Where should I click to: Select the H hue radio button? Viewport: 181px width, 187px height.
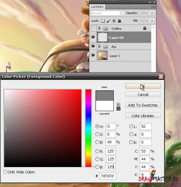click(97, 126)
